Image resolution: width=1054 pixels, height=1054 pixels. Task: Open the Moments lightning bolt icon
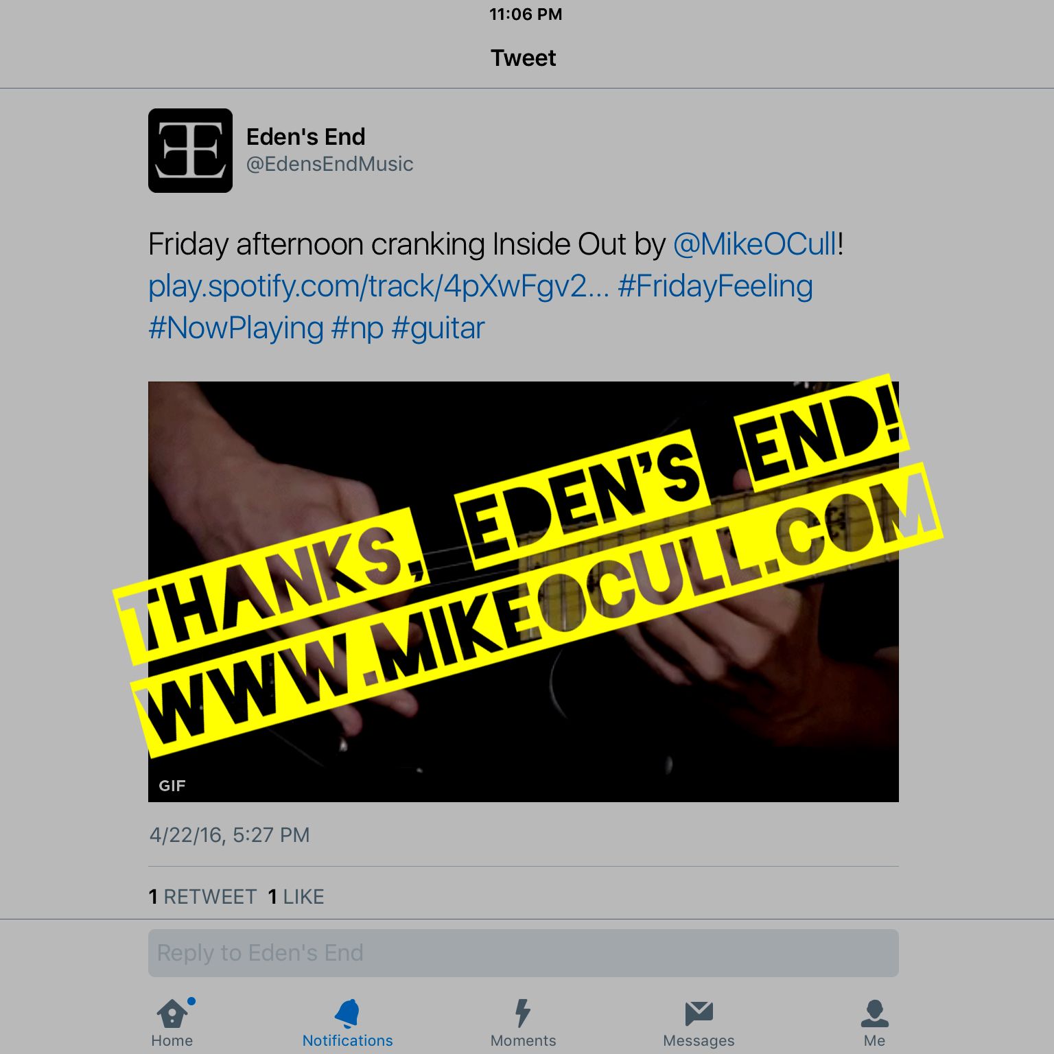(x=523, y=1013)
